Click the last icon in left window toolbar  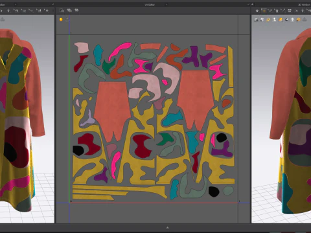click(47, 10)
